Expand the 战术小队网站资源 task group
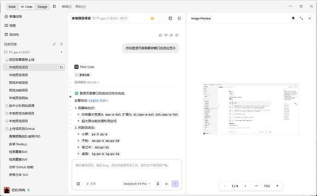The image size is (317, 196). pyautogui.click(x=7, y=106)
